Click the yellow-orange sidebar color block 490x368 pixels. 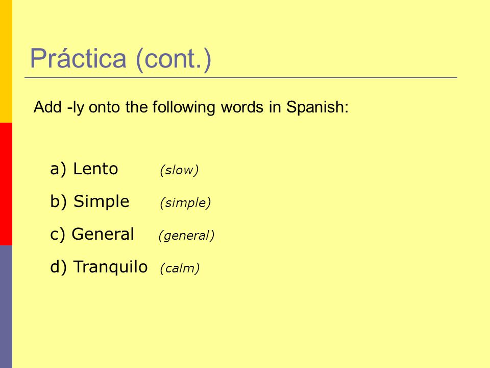point(6,61)
